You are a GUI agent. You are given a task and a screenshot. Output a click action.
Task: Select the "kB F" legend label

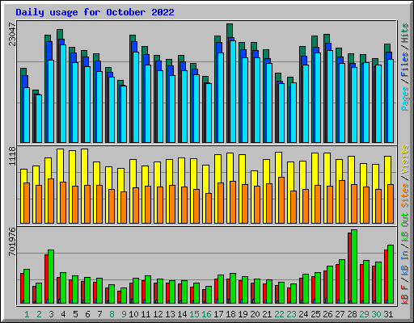coord(405,295)
